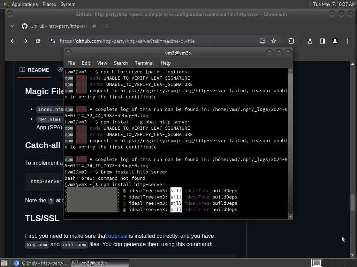Open terminal Search menu
Screen dimensions: 357x267
point(121,63)
